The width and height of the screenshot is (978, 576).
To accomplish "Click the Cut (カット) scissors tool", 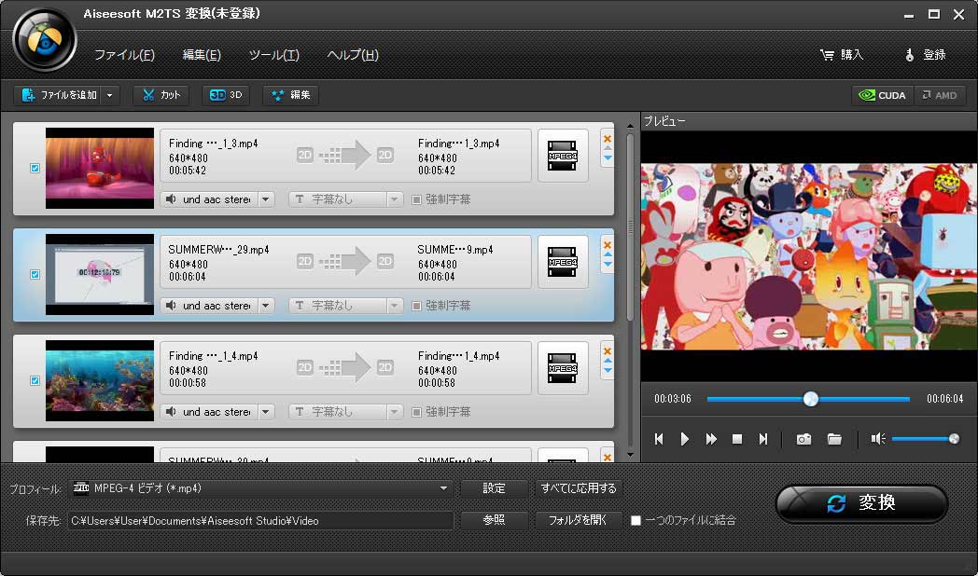I will 161,95.
